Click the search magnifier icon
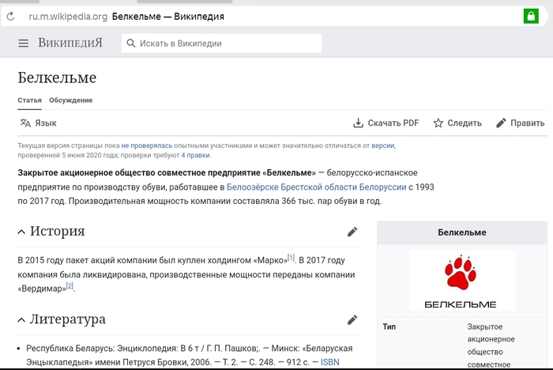 click(x=131, y=43)
